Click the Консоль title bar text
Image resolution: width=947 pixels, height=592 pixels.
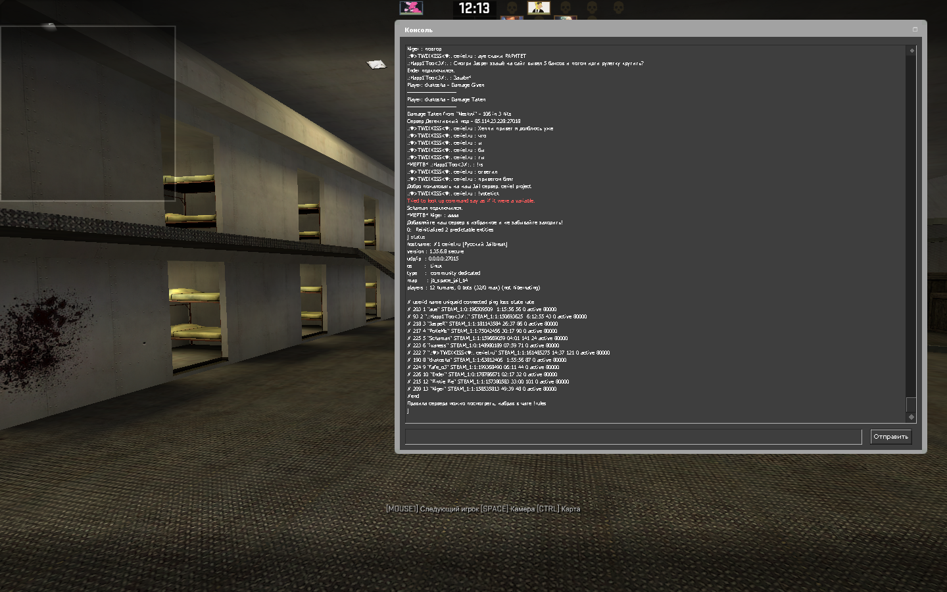[418, 30]
